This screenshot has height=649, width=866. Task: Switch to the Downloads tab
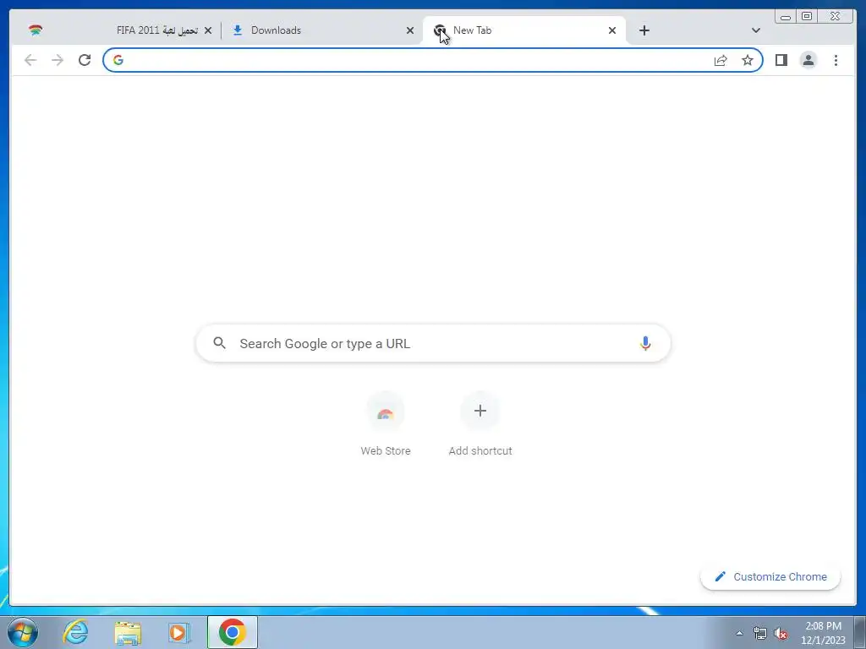click(x=321, y=30)
